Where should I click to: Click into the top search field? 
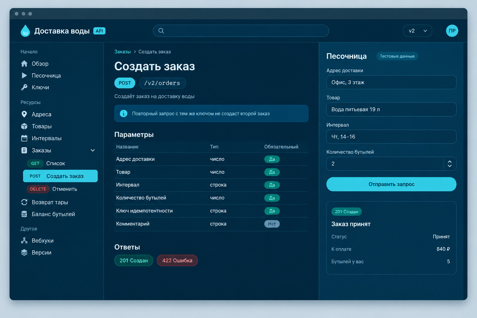[241, 31]
